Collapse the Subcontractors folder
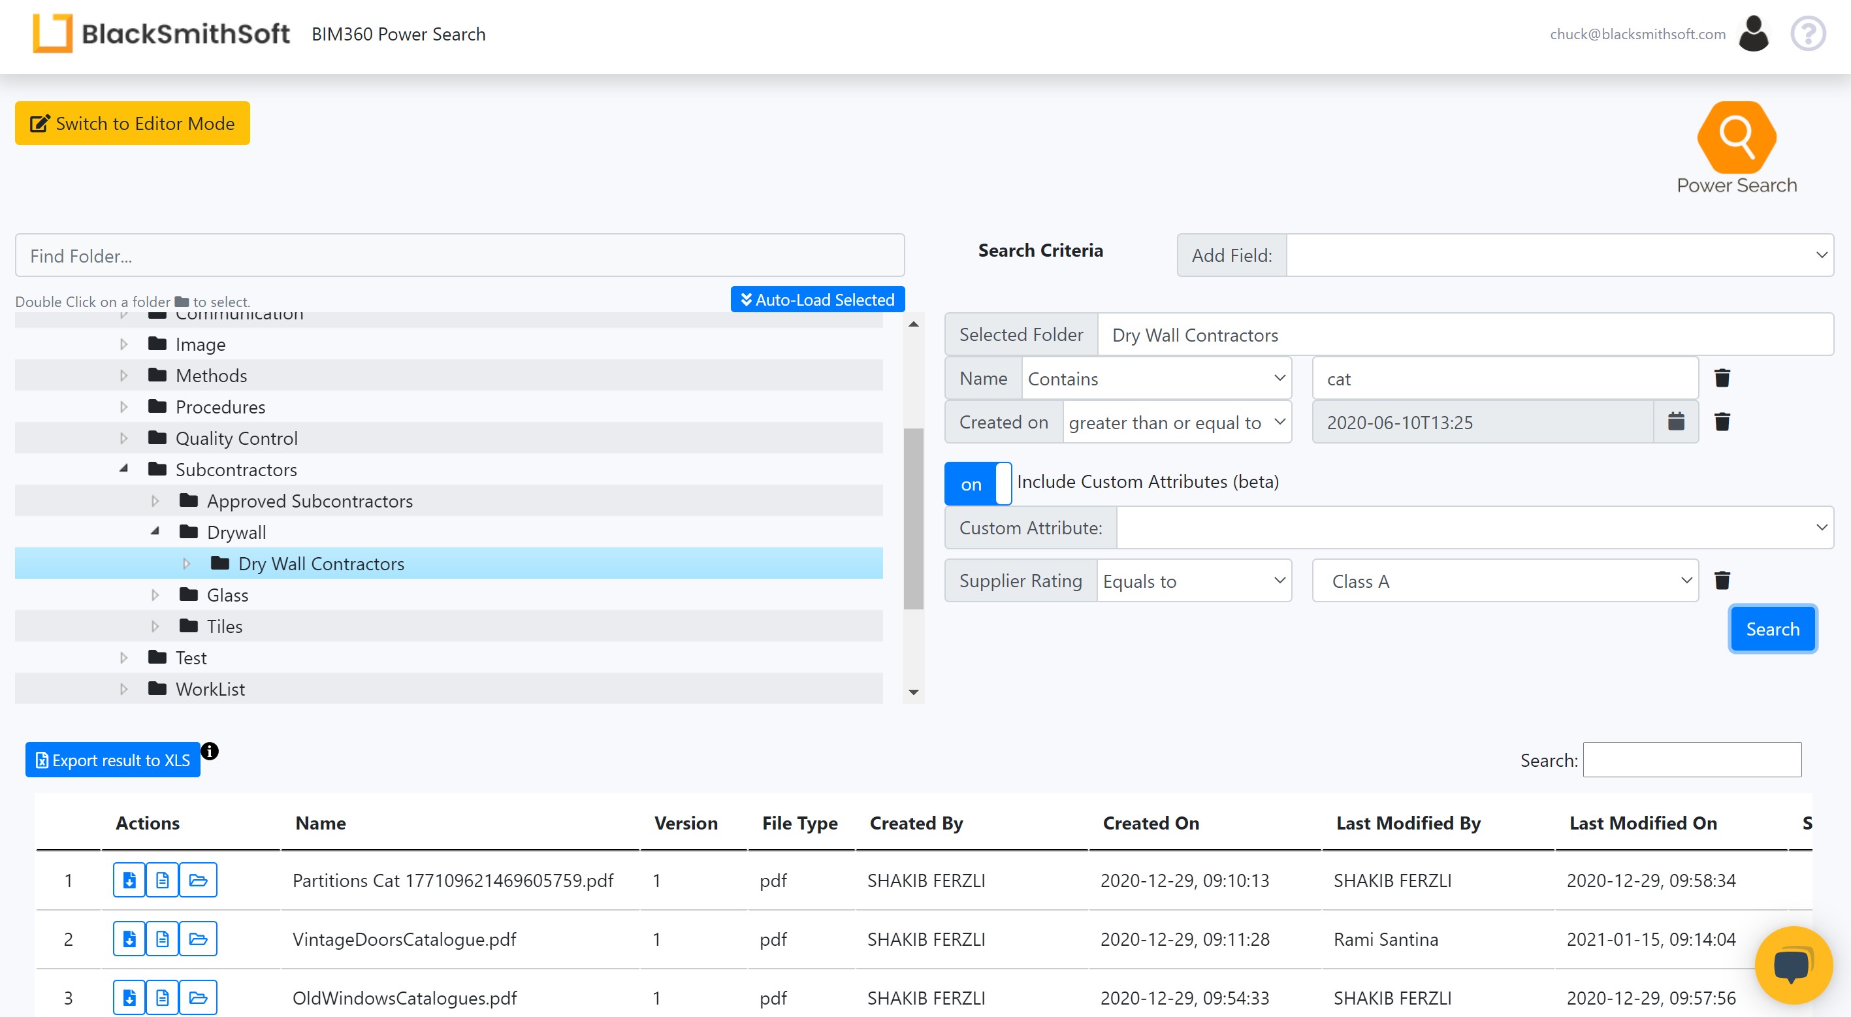This screenshot has height=1017, width=1851. pos(123,468)
